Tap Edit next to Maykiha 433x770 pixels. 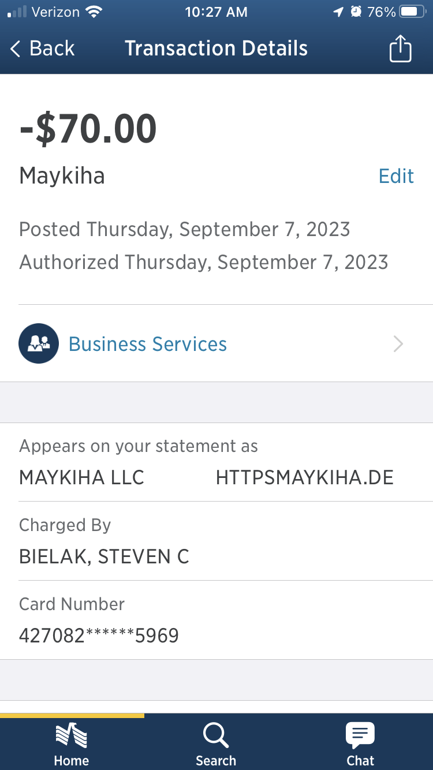(396, 176)
